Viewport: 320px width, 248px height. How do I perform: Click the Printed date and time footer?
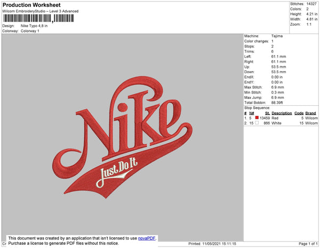point(212,244)
